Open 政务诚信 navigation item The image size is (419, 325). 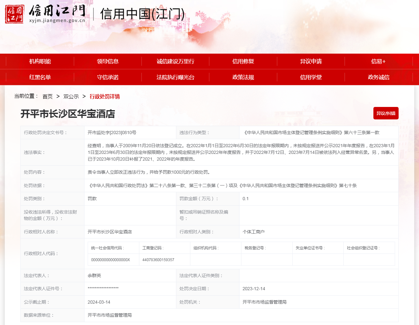pos(379,77)
